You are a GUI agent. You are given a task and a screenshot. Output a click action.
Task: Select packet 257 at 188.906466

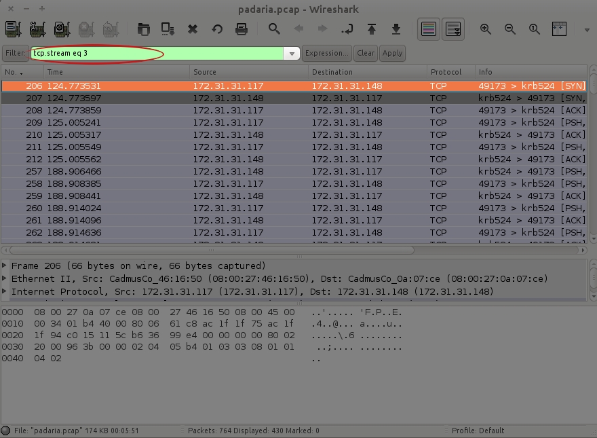[294, 171]
